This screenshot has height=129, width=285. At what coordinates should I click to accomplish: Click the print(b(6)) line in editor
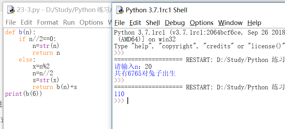point(23,94)
